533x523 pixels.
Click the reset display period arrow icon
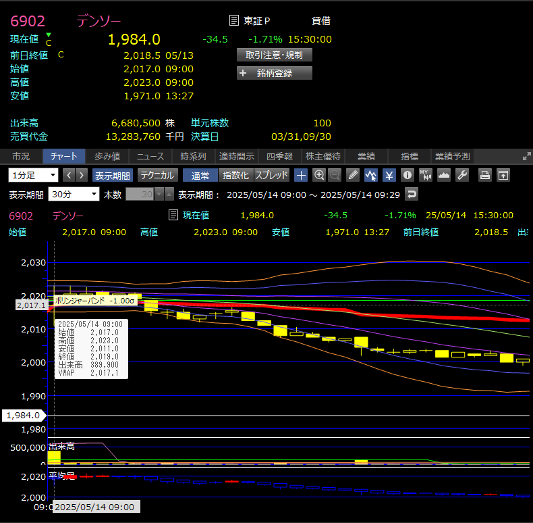click(411, 194)
